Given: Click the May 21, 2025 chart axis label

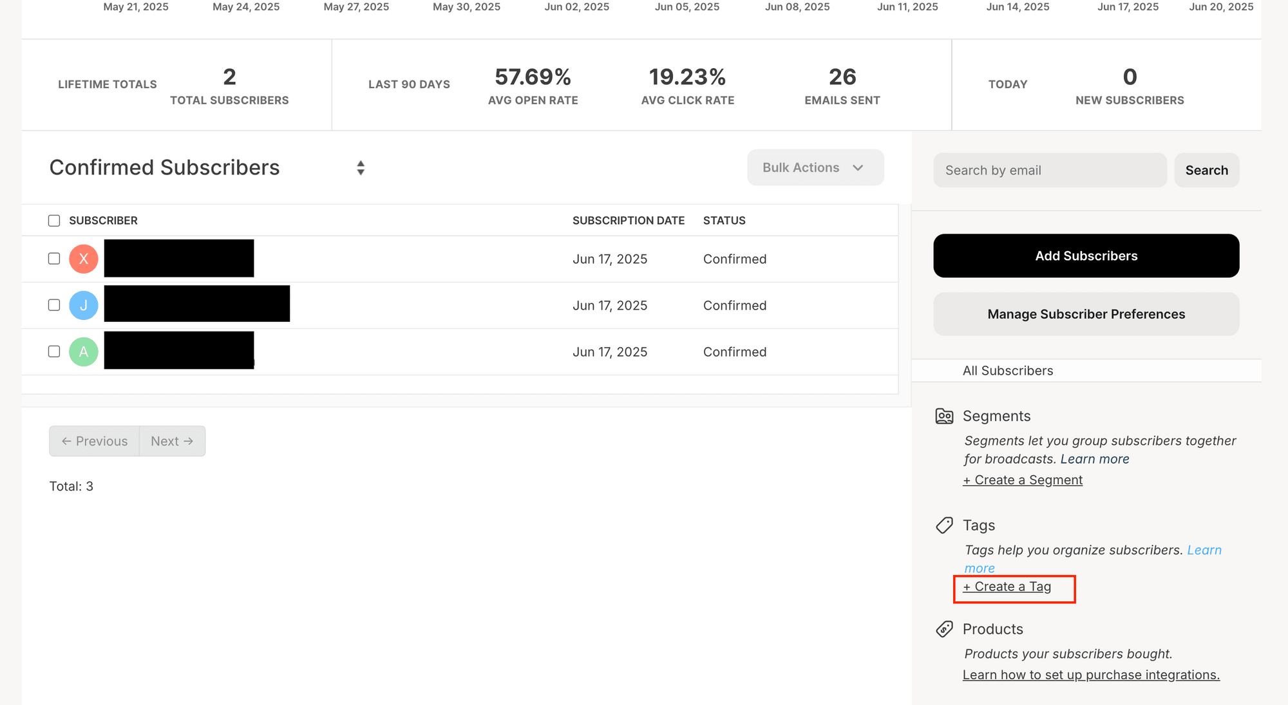Looking at the screenshot, I should pos(136,7).
